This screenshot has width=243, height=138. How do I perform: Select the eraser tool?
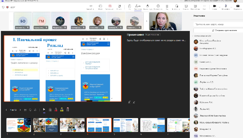click(x=68, y=110)
